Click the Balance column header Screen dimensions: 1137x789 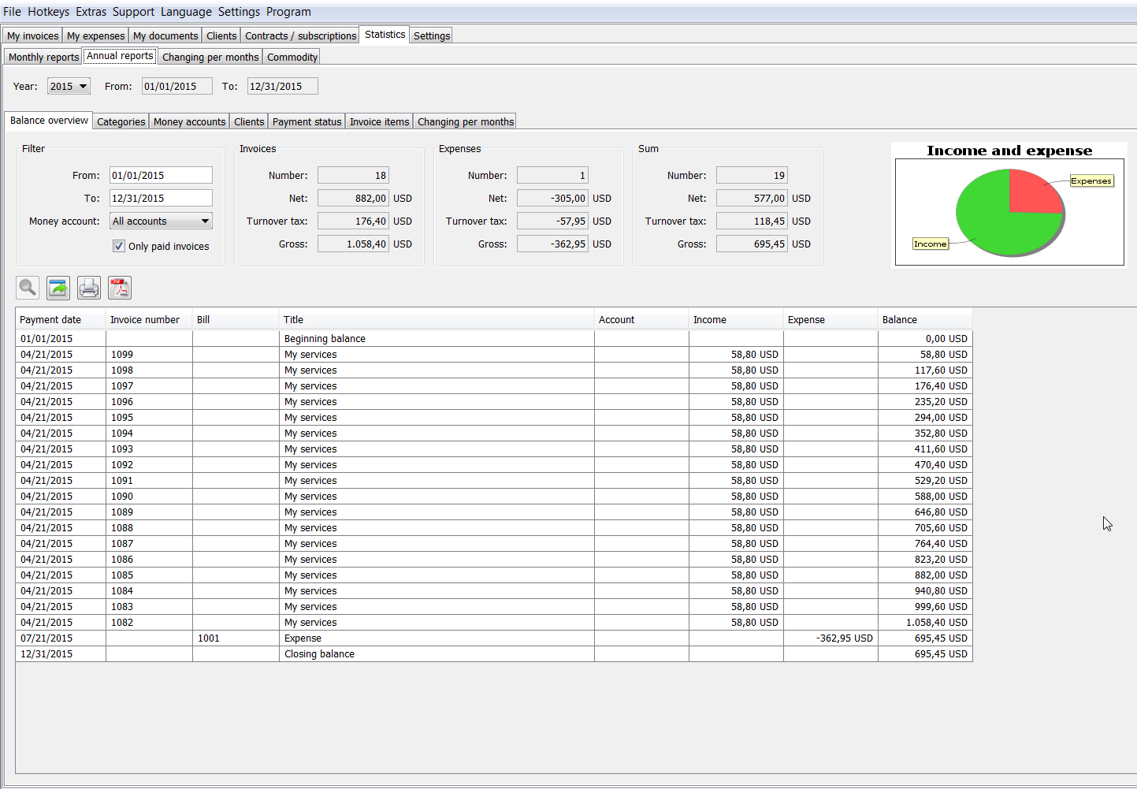click(x=900, y=320)
